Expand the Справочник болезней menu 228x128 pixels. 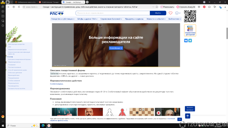(111, 19)
